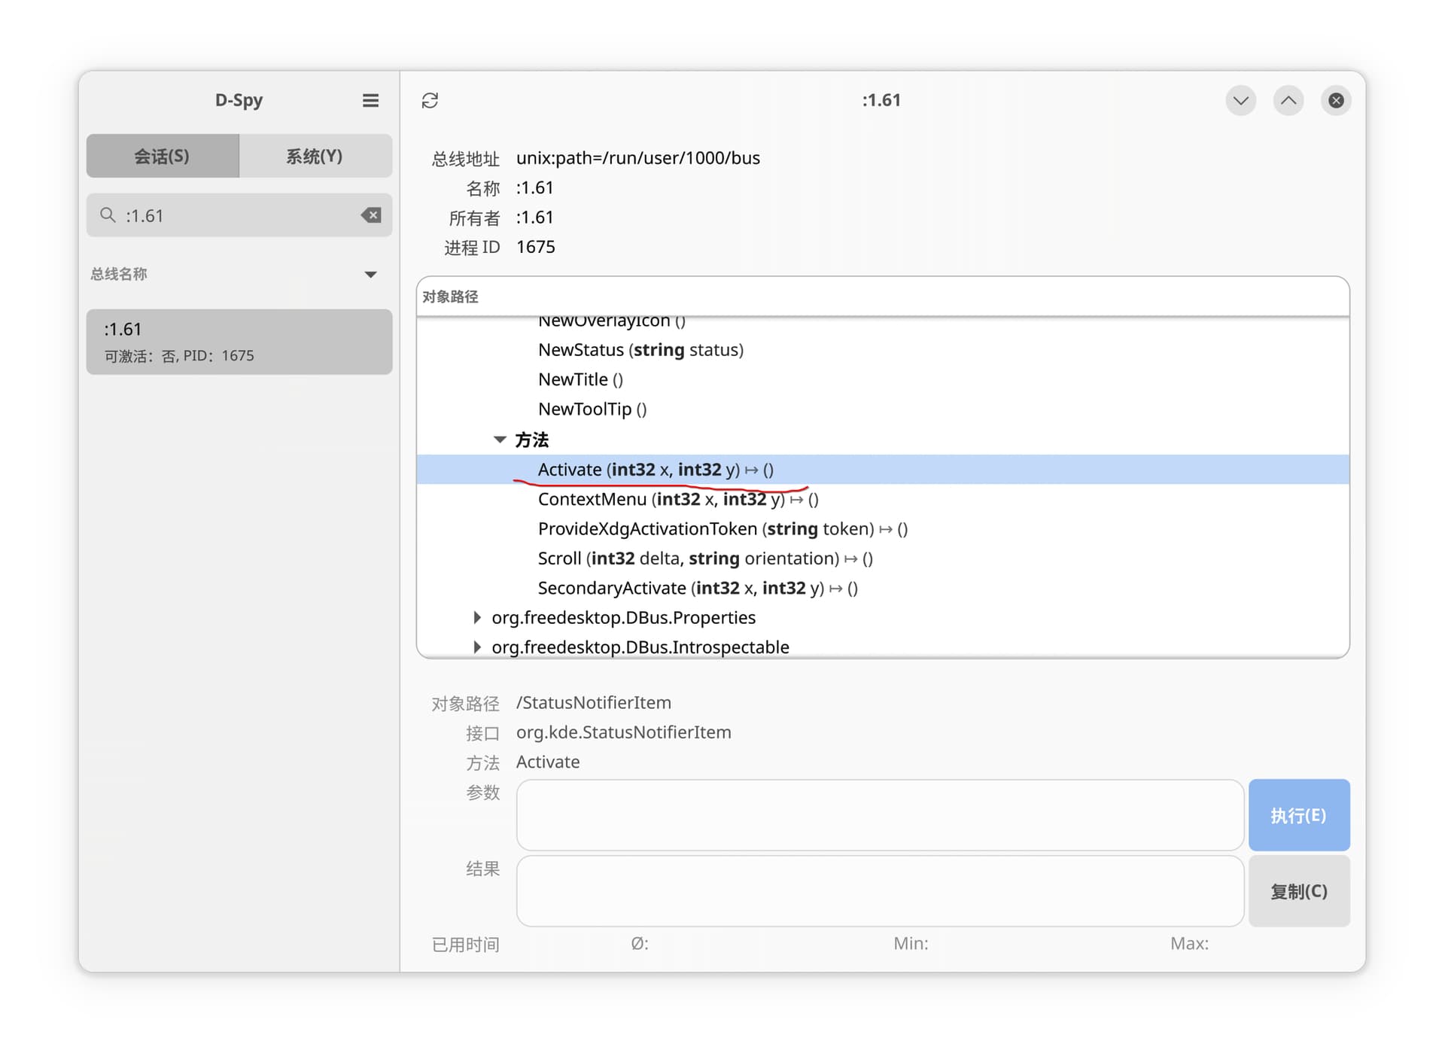Click the magnifier icon in search box
This screenshot has height=1059, width=1445.
[x=108, y=215]
